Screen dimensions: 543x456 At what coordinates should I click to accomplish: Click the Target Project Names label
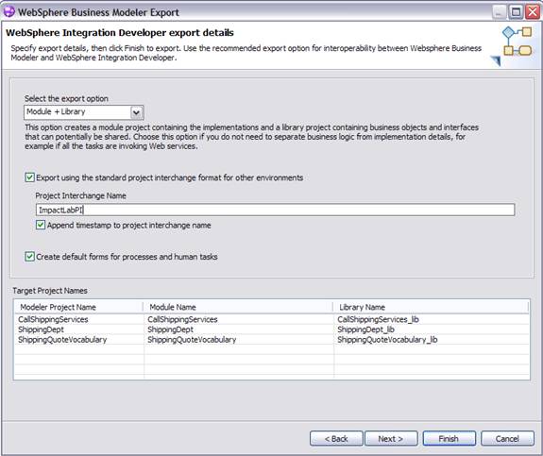50,291
